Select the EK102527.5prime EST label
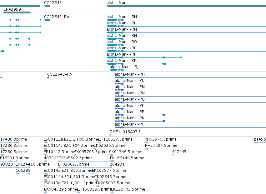The width and height of the screenshot is (266, 194). click(109, 171)
